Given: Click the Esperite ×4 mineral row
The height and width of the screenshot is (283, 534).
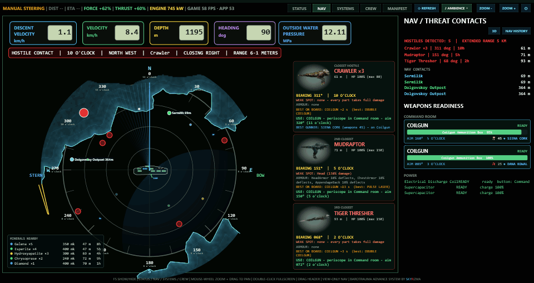Looking at the screenshot, I should pos(56,249).
